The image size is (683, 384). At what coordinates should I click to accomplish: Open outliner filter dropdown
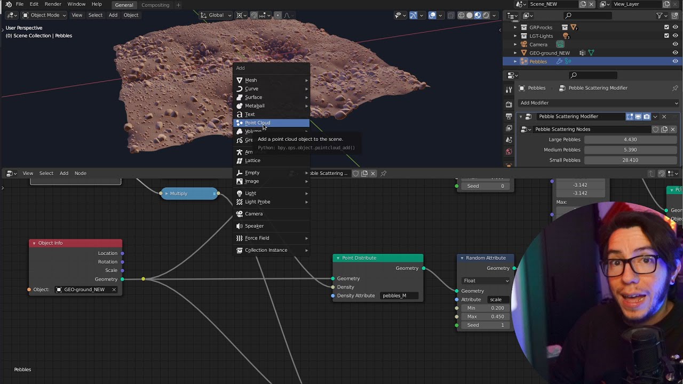click(x=662, y=15)
